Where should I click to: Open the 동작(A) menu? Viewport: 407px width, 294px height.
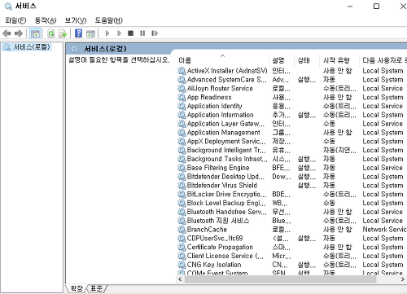[x=46, y=20]
